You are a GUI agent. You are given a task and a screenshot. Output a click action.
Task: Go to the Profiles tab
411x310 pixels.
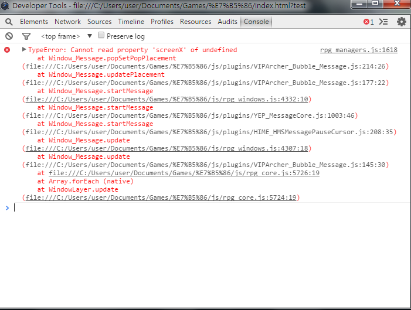click(162, 22)
